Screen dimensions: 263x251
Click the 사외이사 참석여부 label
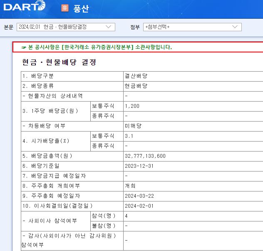pyautogui.click(x=50, y=221)
